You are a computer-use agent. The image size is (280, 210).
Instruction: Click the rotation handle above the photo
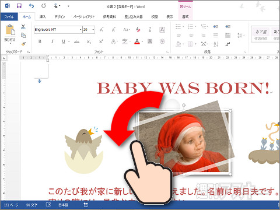point(184,106)
